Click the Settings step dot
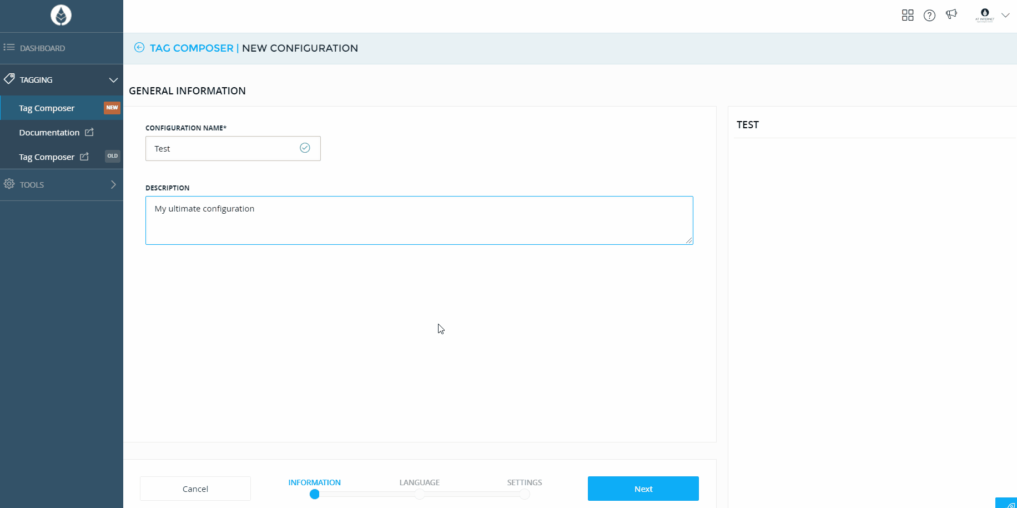The image size is (1017, 508). pyautogui.click(x=525, y=494)
